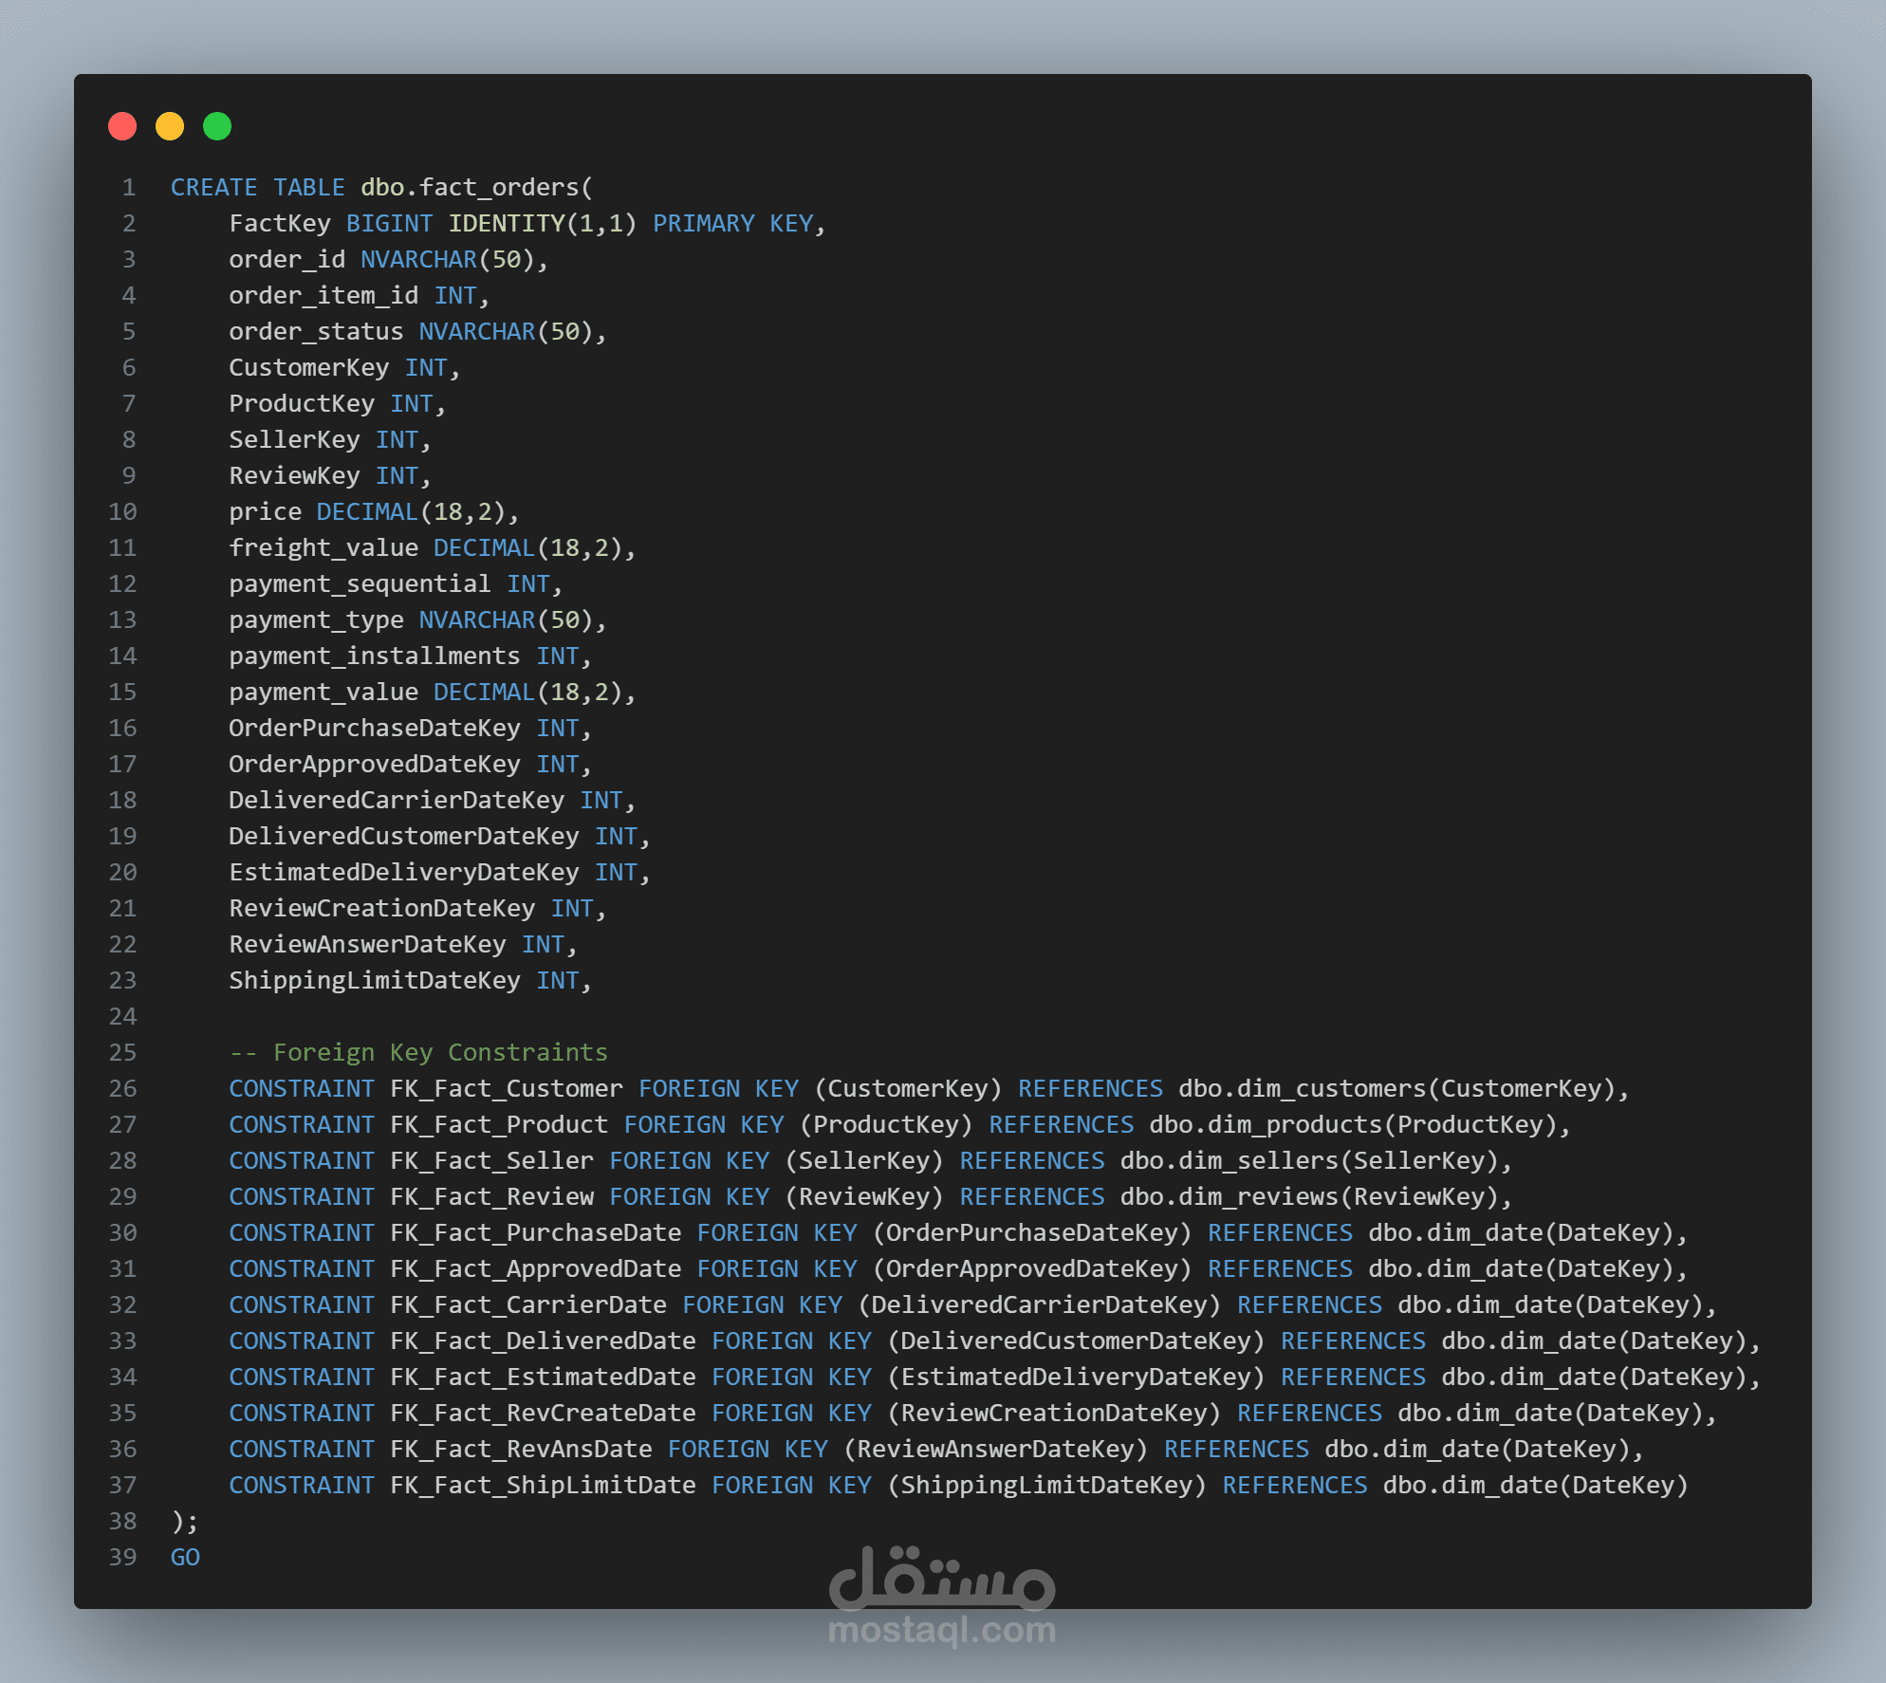Click FK_Fact_ShipLimitDate constraint name
Image resolution: width=1886 pixels, height=1683 pixels.
[543, 1485]
